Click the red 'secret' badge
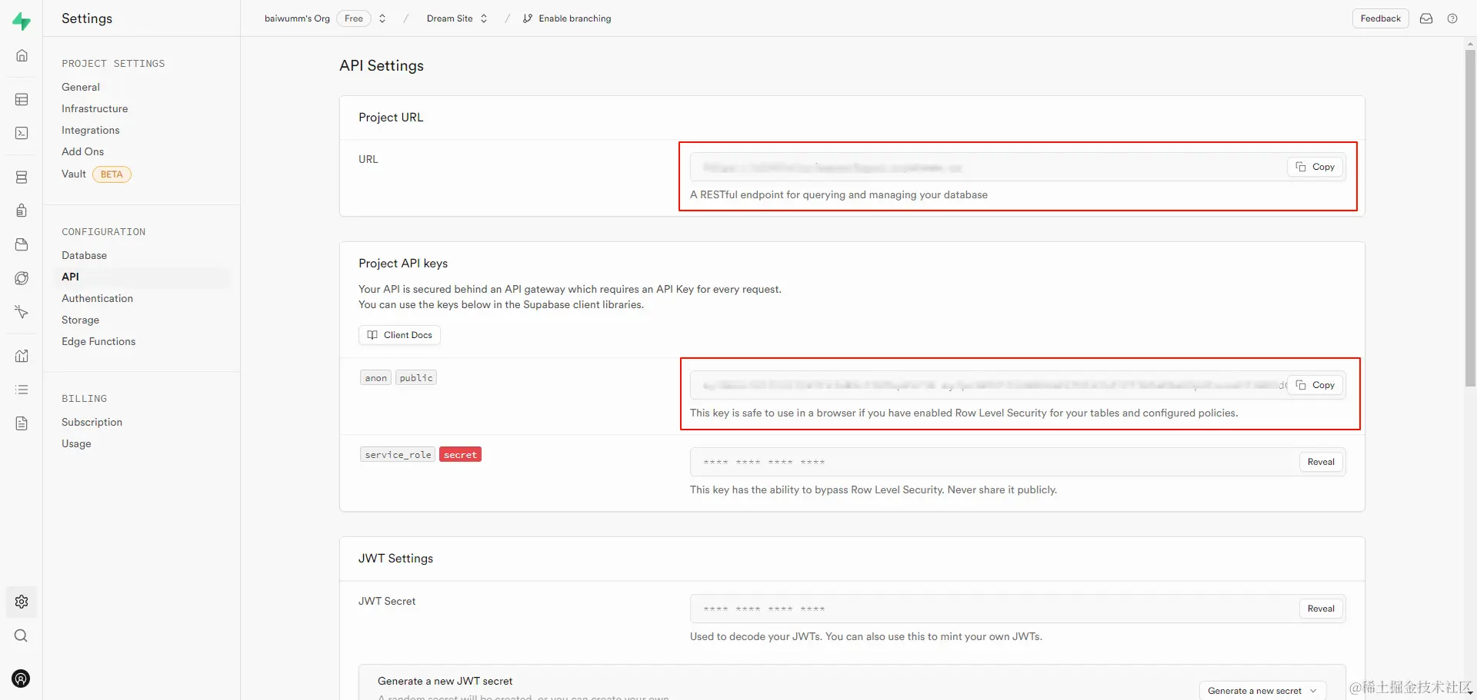 tap(460, 455)
